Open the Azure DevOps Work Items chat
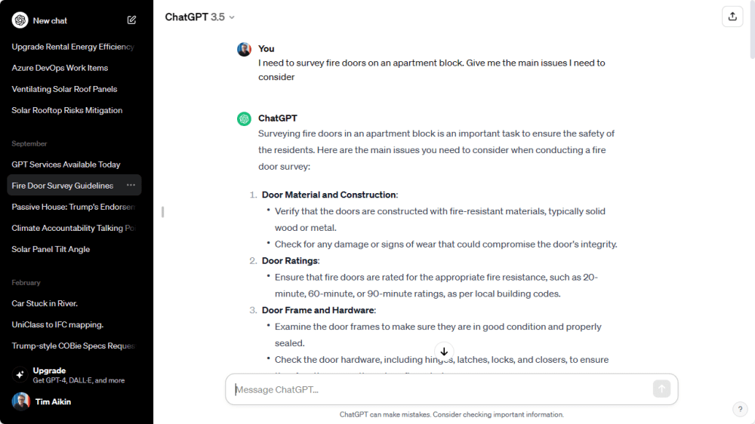The image size is (755, 424). tap(60, 68)
